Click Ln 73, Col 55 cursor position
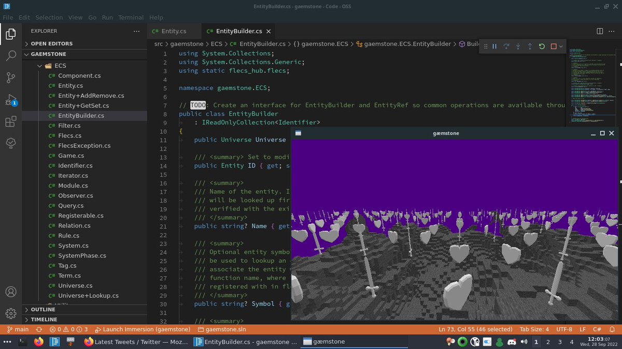The height and width of the screenshot is (349, 622). pos(476,329)
